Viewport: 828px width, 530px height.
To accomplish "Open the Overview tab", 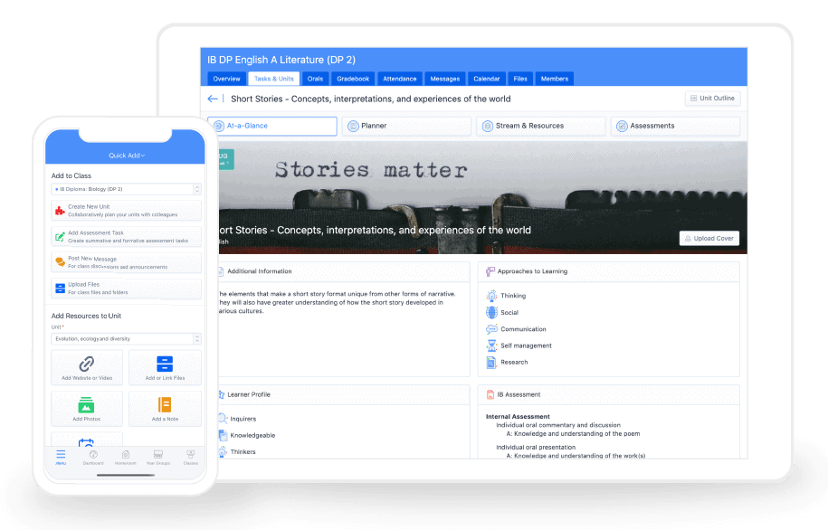I will coord(226,79).
